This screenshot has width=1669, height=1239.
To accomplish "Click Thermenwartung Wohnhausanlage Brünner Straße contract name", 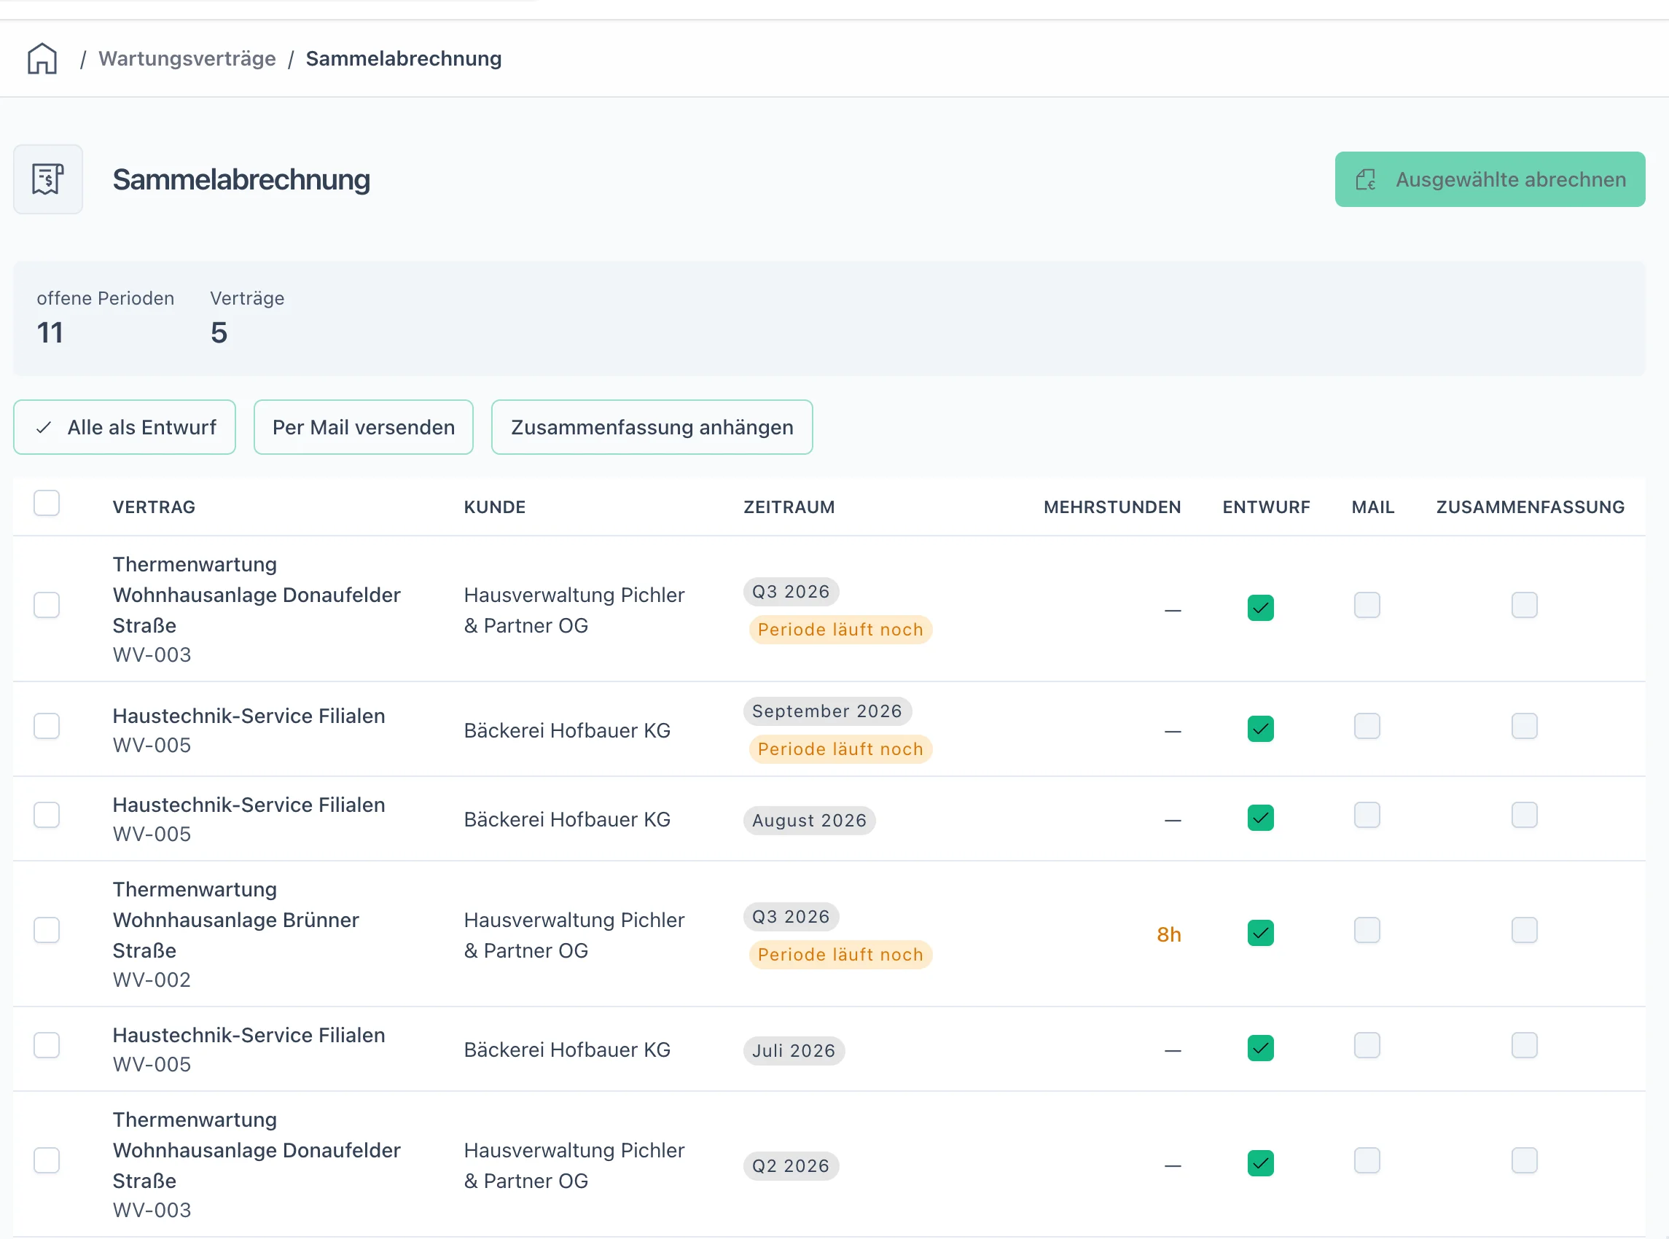I will 236,921.
